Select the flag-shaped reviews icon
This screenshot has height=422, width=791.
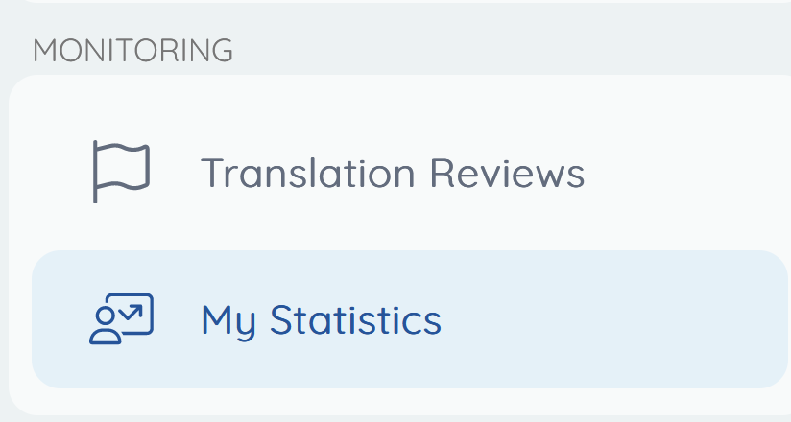click(121, 172)
